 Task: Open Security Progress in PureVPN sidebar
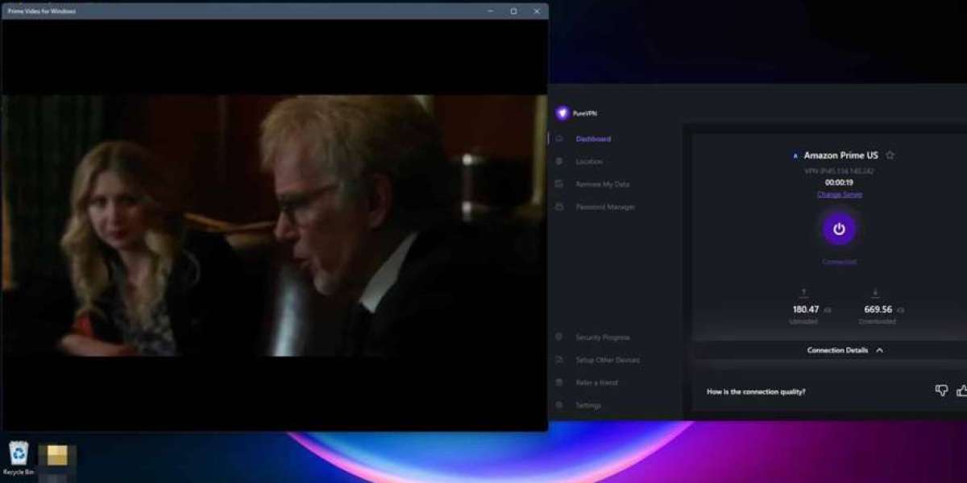click(603, 337)
